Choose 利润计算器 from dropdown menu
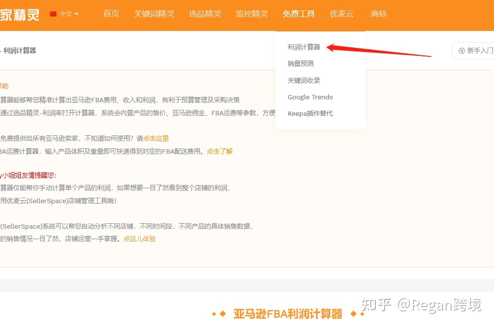 [x=304, y=47]
